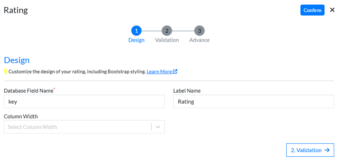Viewport: 338px width, 162px height.
Task: Click the Column Width label text
Action: point(21,116)
